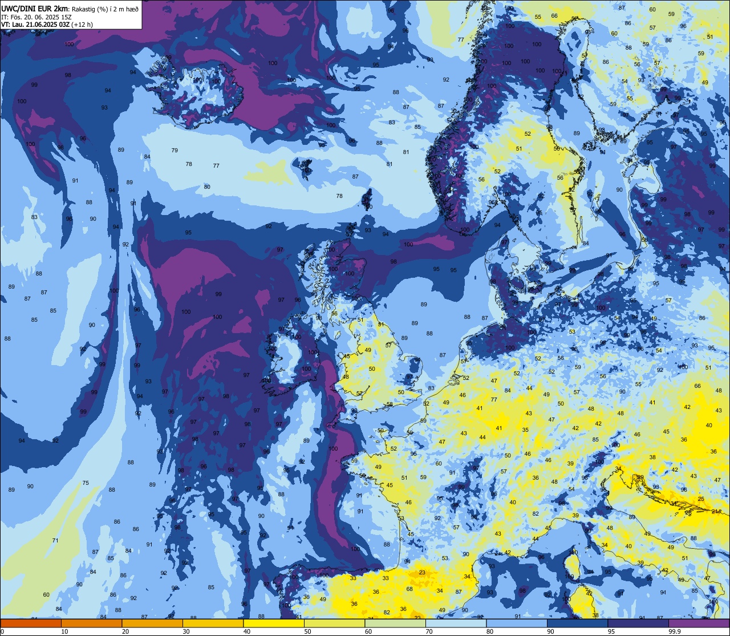Click the 30–40 amber colour bar segment
Image resolution: width=730 pixels, height=636 pixels.
click(x=213, y=623)
